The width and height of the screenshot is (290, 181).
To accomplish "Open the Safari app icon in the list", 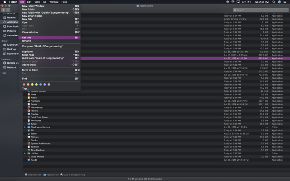I will [x=29, y=124].
